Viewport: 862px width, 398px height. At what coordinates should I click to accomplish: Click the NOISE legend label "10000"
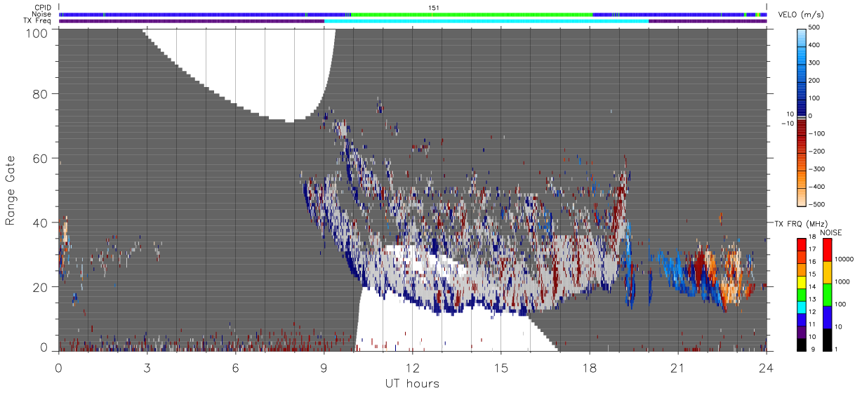click(x=844, y=259)
